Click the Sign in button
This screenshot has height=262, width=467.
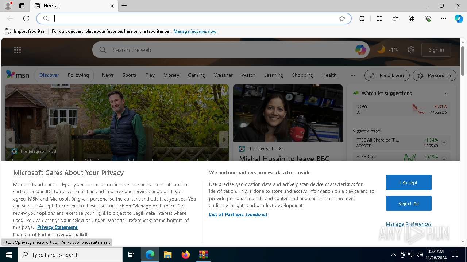pos(436,50)
